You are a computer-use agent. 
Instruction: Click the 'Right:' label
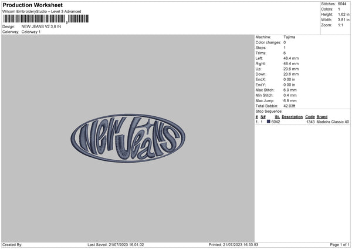click(x=260, y=63)
